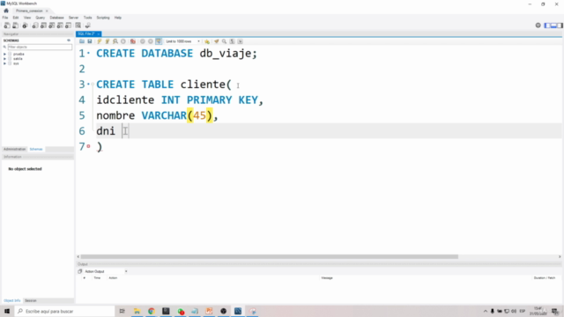The image size is (564, 317).
Task: Open the MySQL Workbench home screen icon
Action: coord(6,11)
